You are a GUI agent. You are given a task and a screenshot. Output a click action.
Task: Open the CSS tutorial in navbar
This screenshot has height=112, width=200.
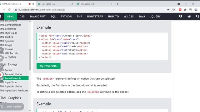[x=22, y=16]
